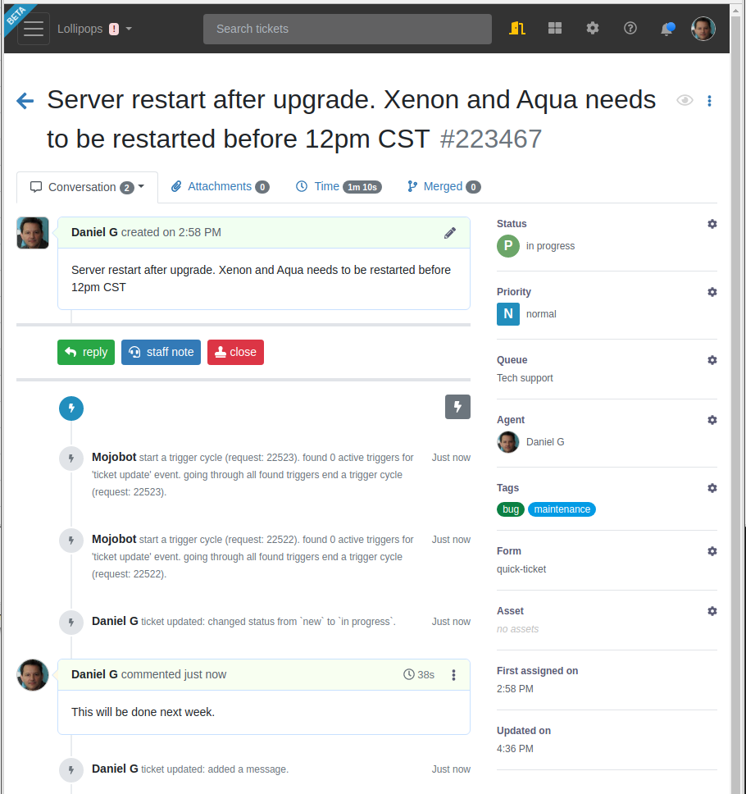The image size is (746, 794).
Task: Open Priority settings gear
Action: 712,292
